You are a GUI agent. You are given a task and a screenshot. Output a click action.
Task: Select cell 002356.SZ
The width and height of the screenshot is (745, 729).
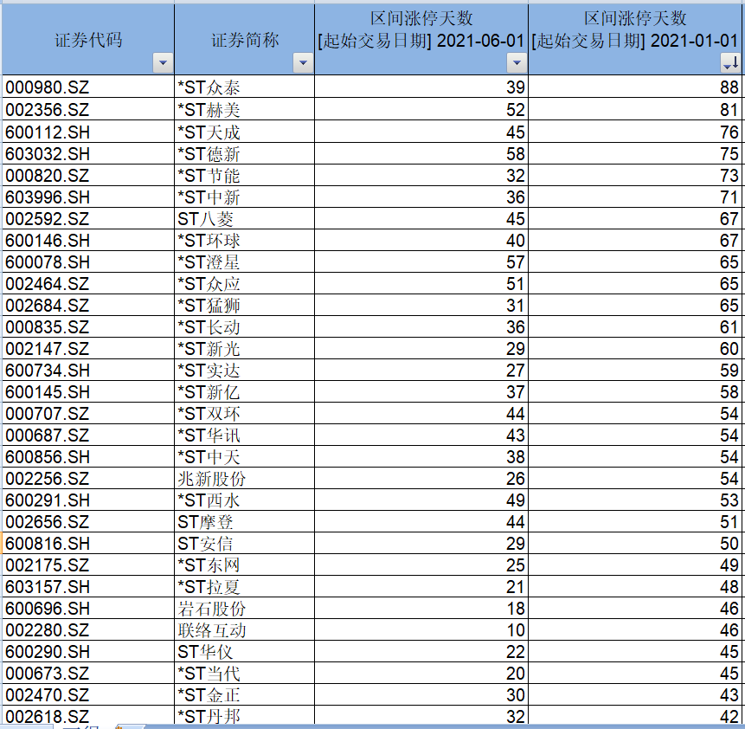coord(88,109)
